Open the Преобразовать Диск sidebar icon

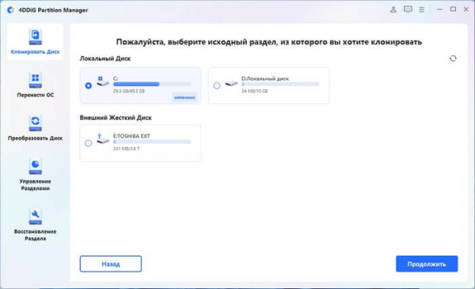[x=35, y=123]
